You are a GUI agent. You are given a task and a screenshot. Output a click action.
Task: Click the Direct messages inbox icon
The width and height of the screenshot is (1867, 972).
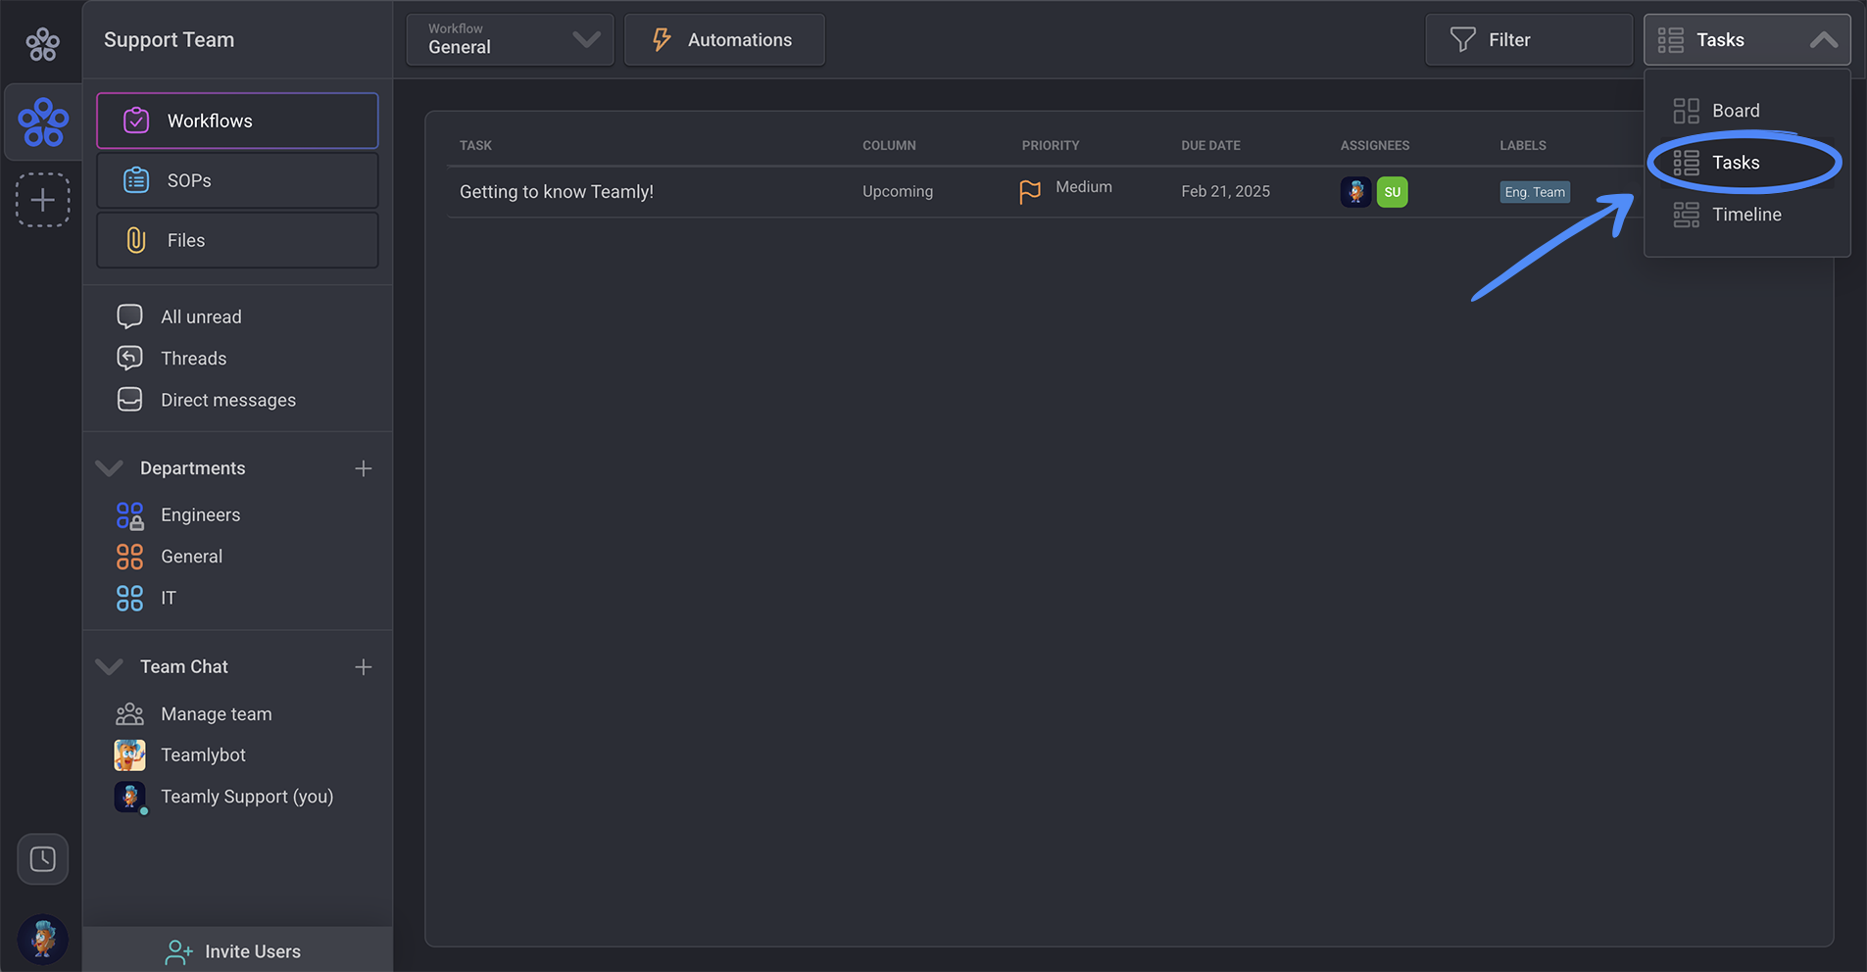129,400
